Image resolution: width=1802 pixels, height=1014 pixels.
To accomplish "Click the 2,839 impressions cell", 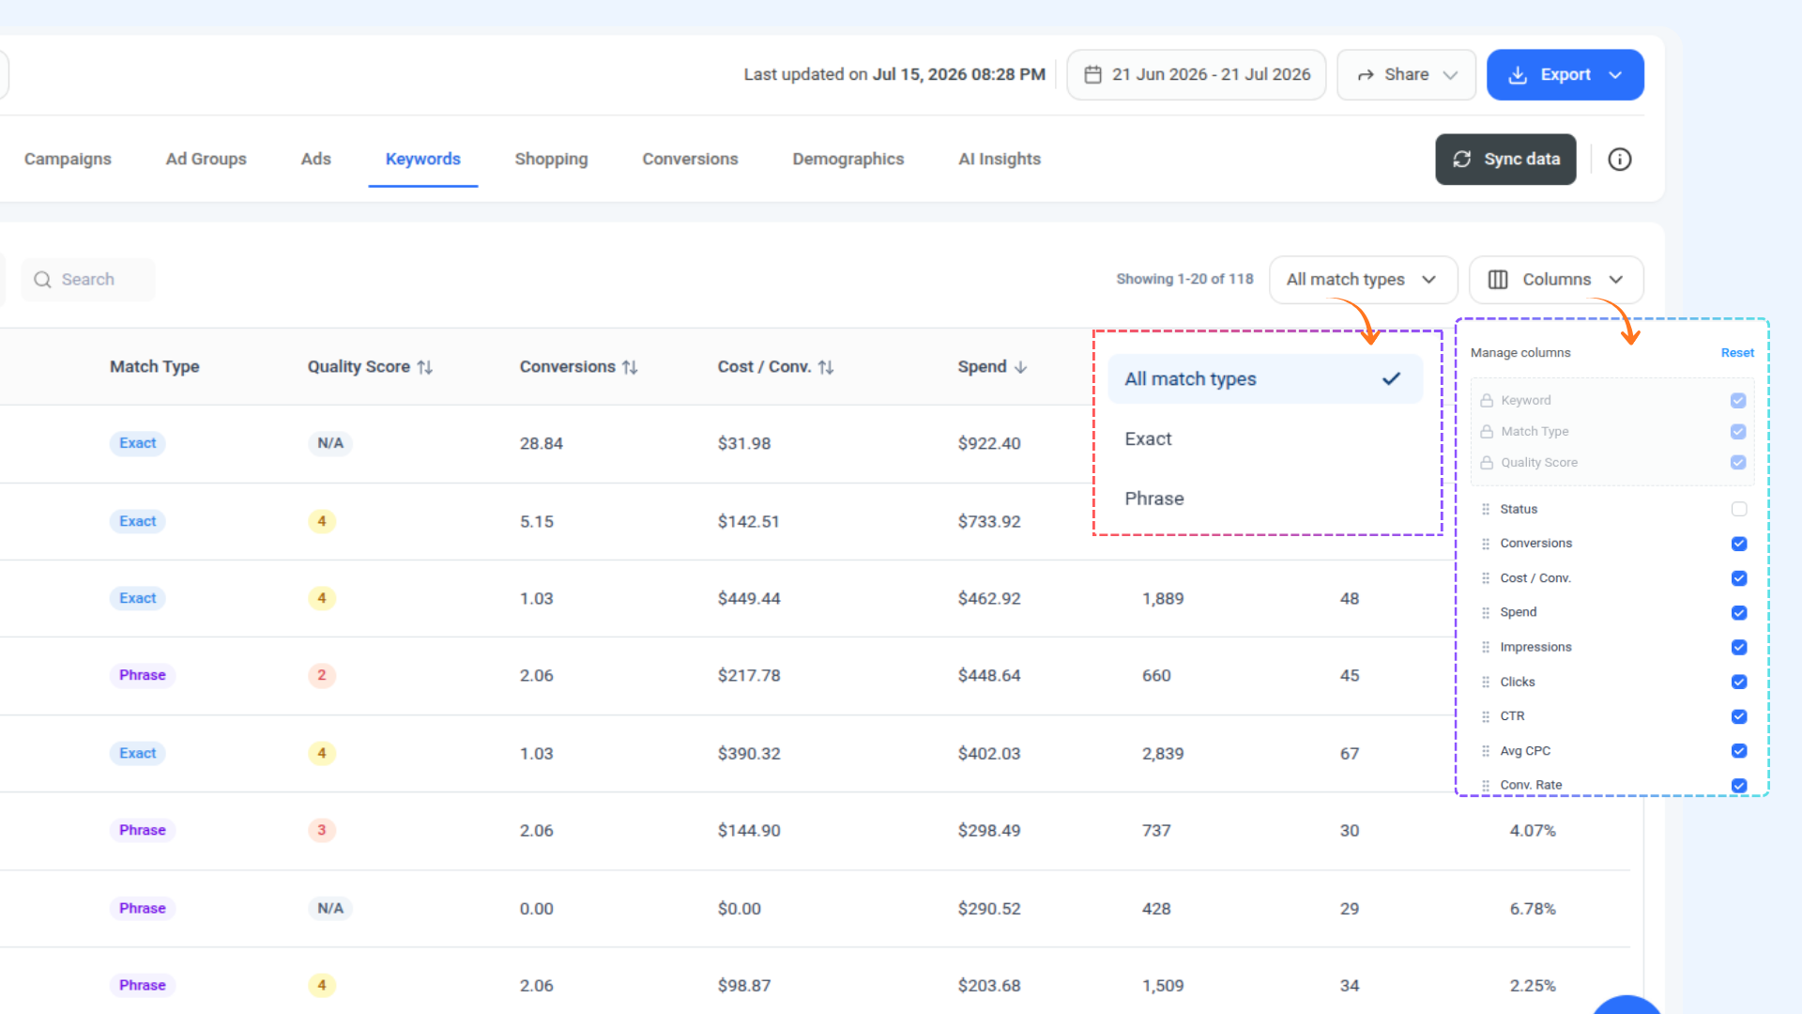I will click(1163, 753).
